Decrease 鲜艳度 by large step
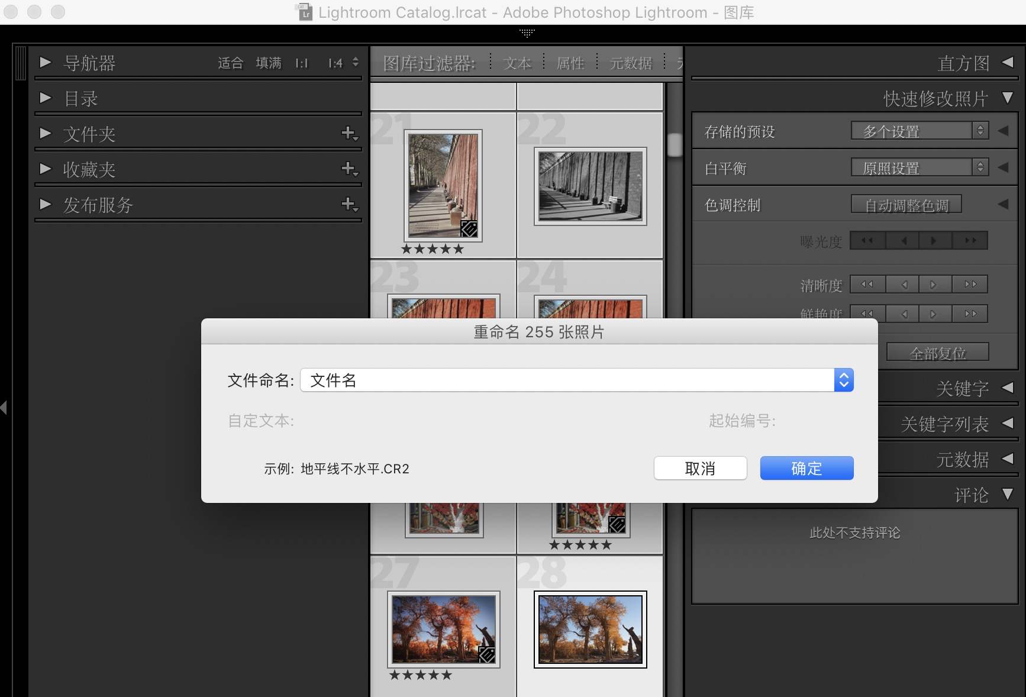1026x697 pixels. 867,314
